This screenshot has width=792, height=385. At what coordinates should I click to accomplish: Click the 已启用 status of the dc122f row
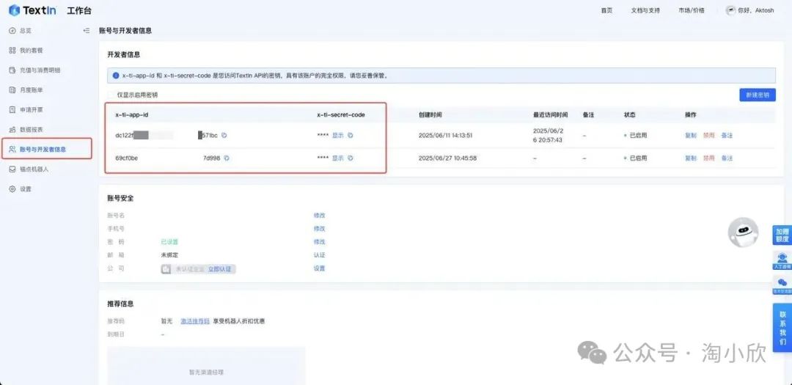click(636, 136)
